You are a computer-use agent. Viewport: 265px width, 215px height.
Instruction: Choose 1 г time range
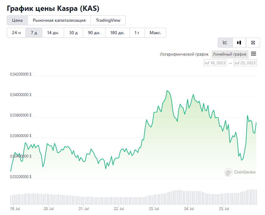137,33
